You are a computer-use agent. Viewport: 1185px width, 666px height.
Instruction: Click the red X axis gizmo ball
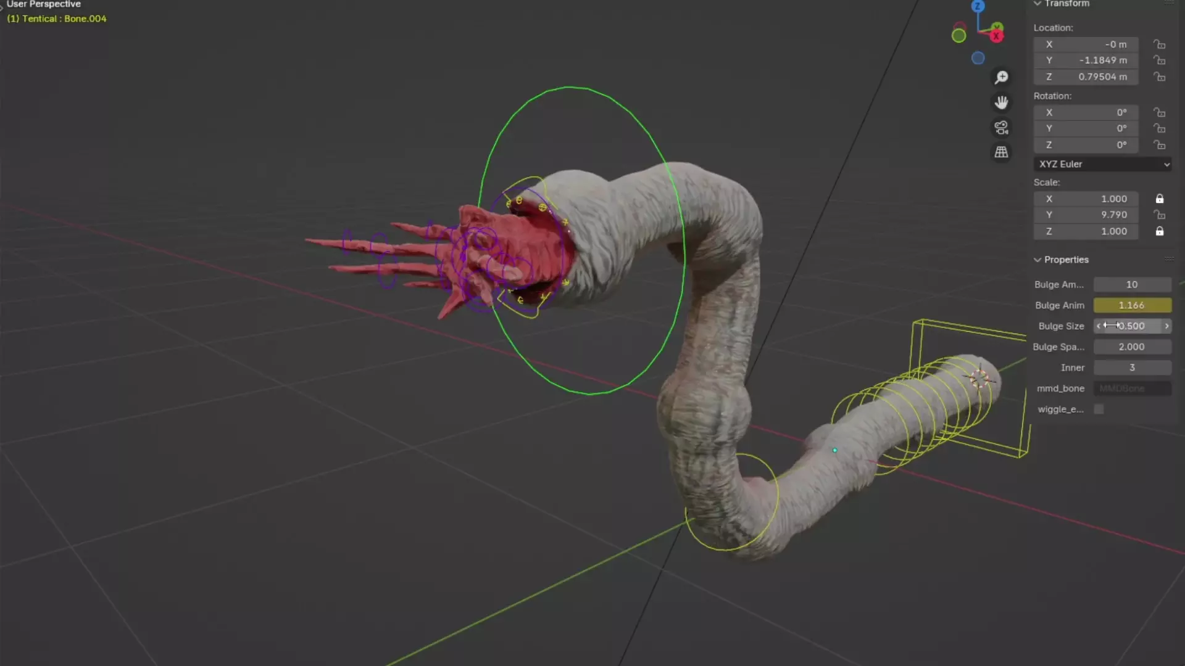[x=996, y=36]
